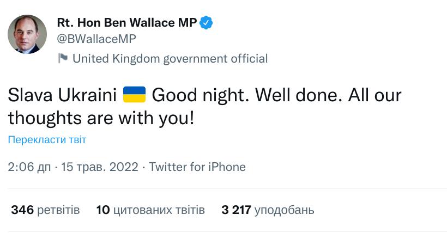
Task: Open the tweet timestamp 2:06 дп
Action: click(x=29, y=167)
